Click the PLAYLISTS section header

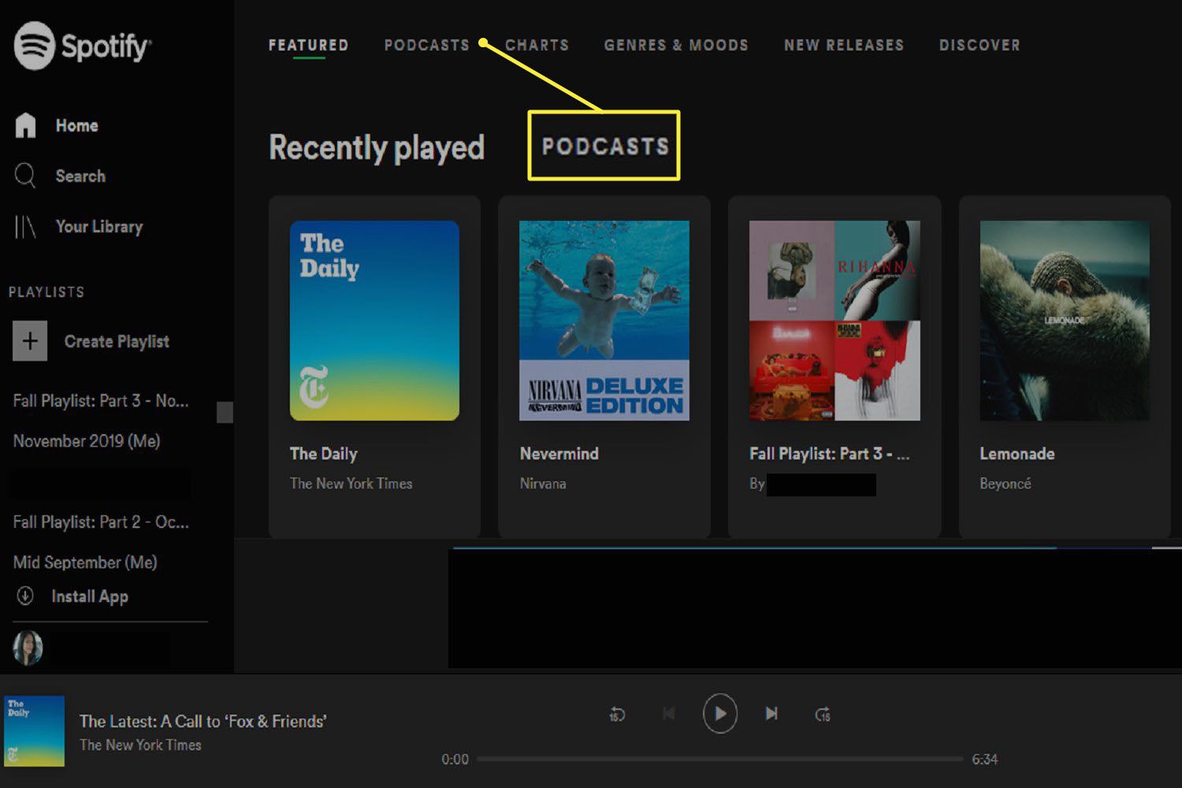pyautogui.click(x=46, y=292)
